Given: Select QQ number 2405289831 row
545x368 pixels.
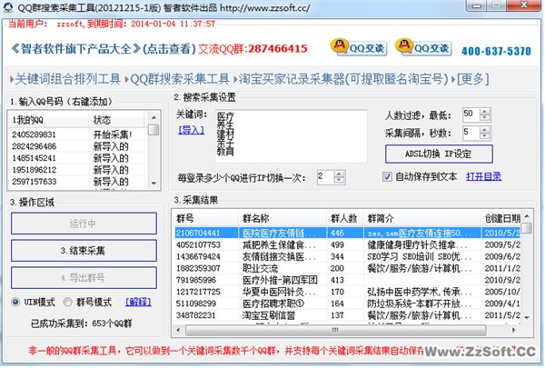Looking at the screenshot, I should point(78,134).
